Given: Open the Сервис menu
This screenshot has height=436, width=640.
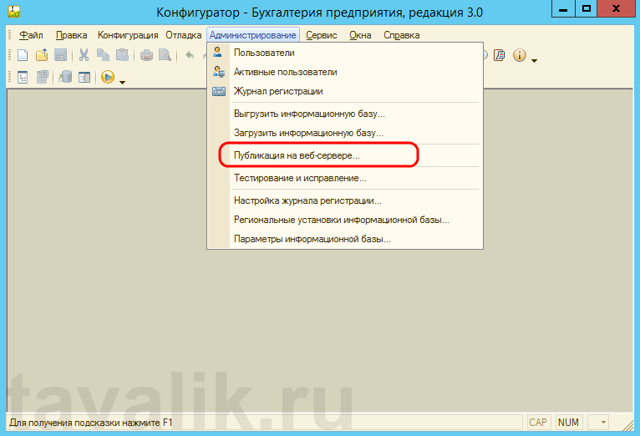Looking at the screenshot, I should click(x=322, y=35).
